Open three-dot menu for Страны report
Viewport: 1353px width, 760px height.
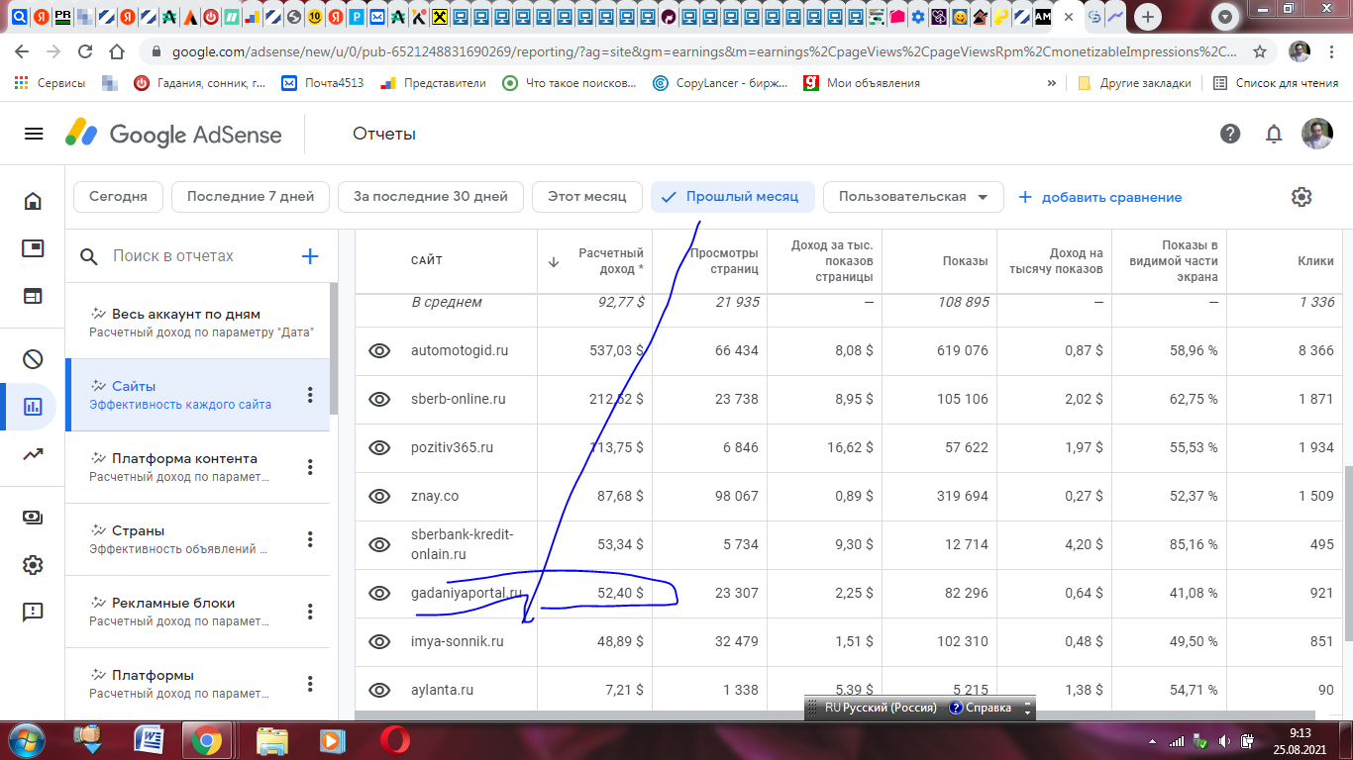pyautogui.click(x=310, y=539)
